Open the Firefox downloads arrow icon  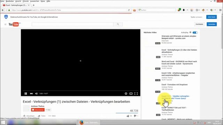(184, 10)
